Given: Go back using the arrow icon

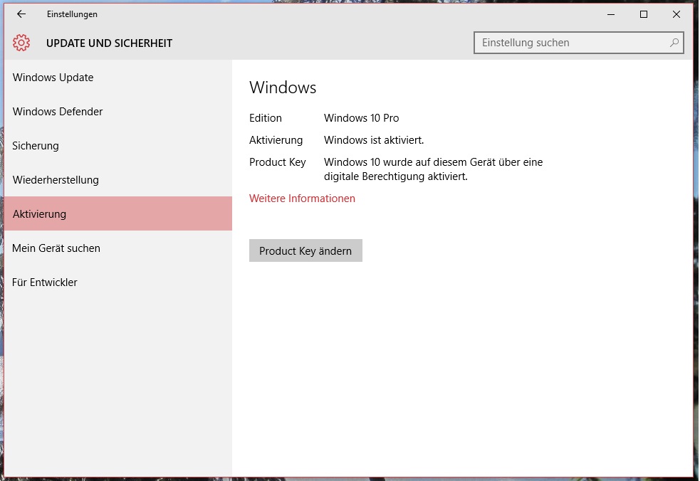Looking at the screenshot, I should coord(21,14).
